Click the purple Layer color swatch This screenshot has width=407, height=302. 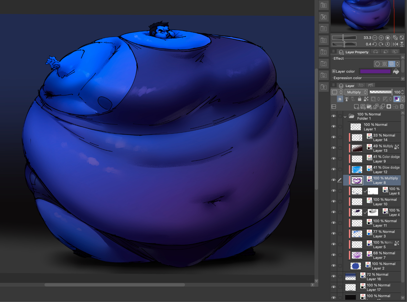tap(375, 71)
